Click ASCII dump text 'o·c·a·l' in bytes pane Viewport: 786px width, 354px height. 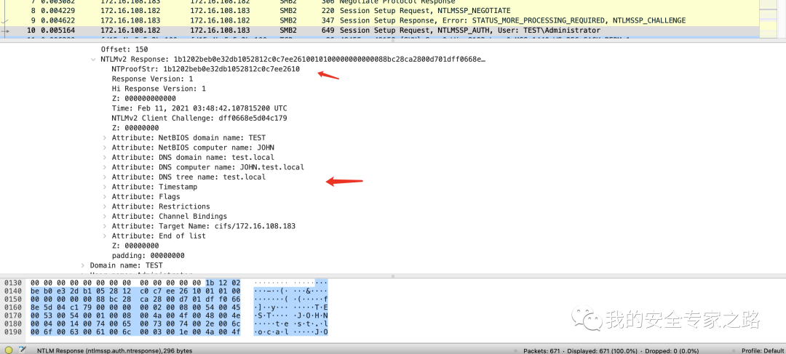[x=271, y=331]
